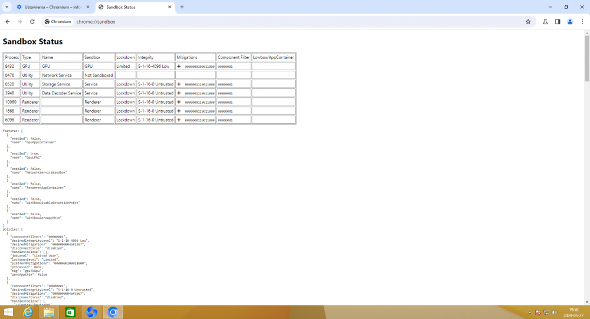Switch to the Ustawienia – Chromium tab
The width and height of the screenshot is (590, 319).
(53, 6)
